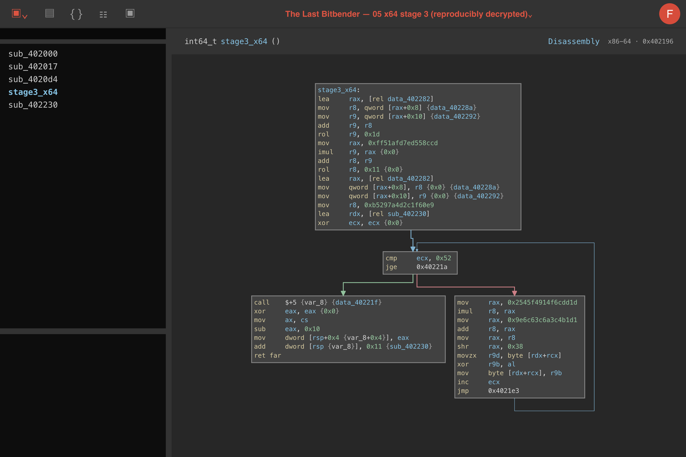Open the F user avatar menu
686x457 pixels.
pos(670,14)
